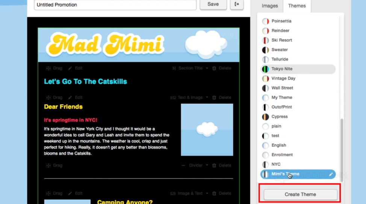The image size is (366, 204).
Task: Select the Reindeer theme name
Action: pos(280,30)
